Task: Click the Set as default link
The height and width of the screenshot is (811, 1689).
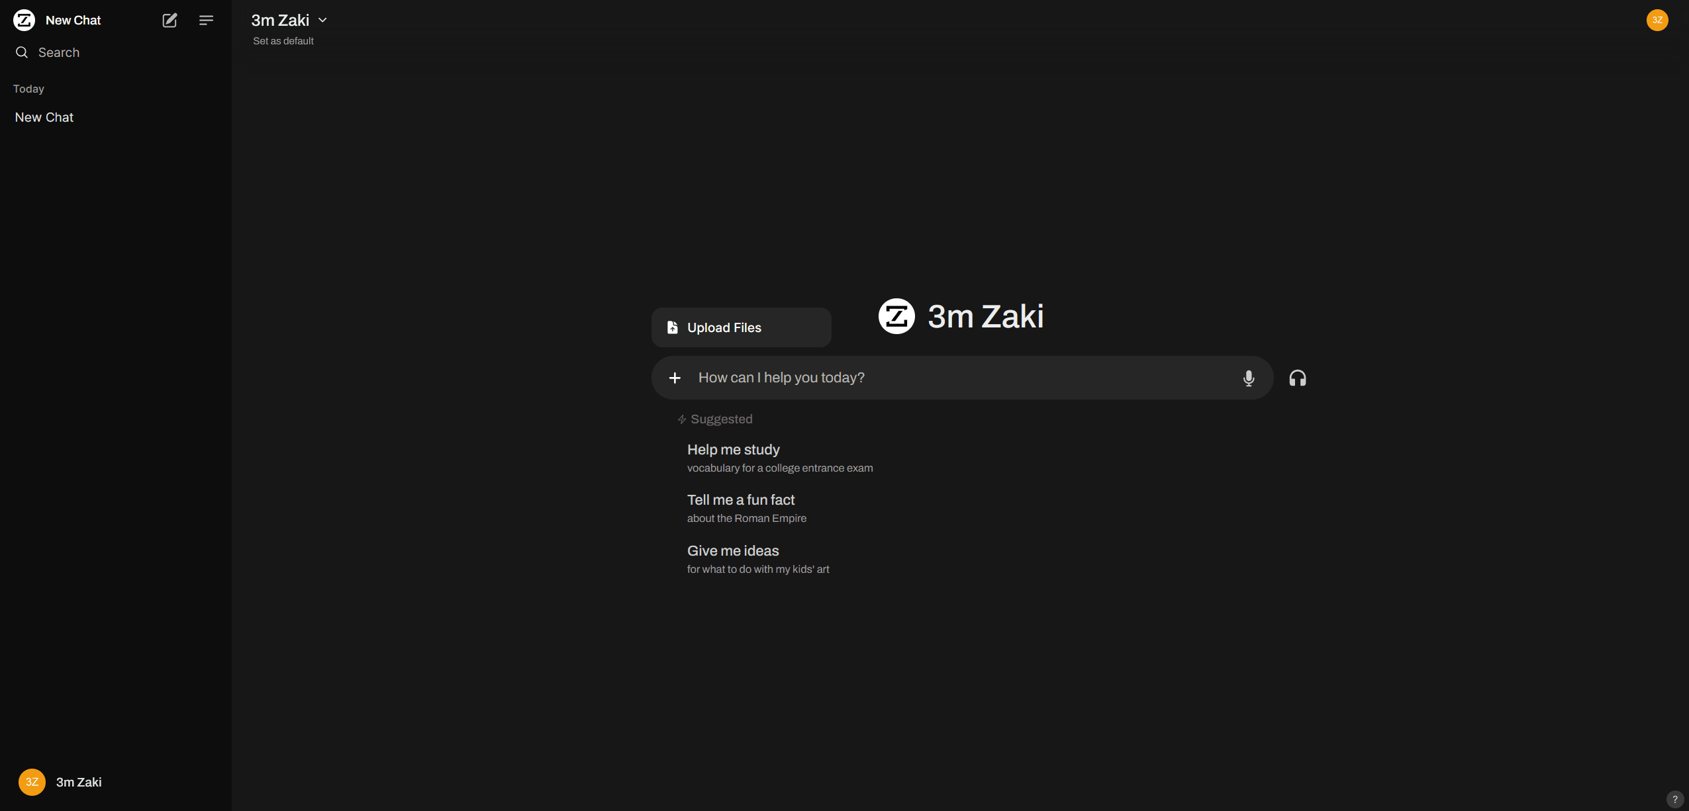Action: pos(283,41)
